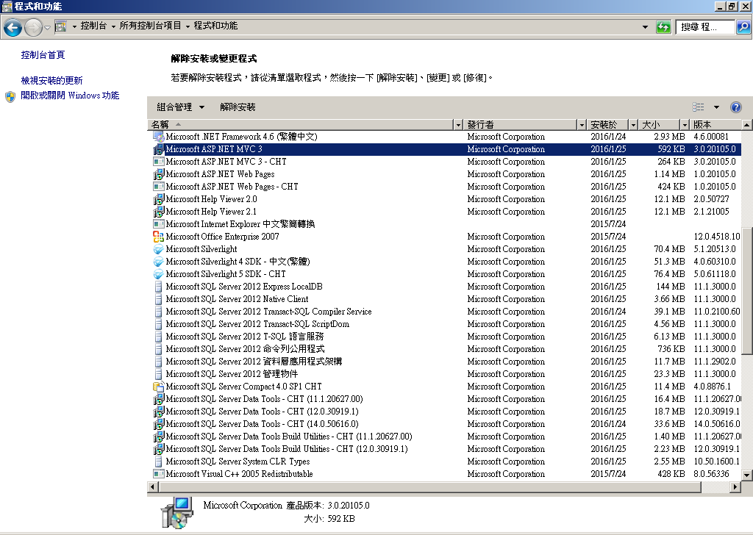Image resolution: width=753 pixels, height=535 pixels.
Task: Sort by 安裝於 column header
Action: click(608, 125)
